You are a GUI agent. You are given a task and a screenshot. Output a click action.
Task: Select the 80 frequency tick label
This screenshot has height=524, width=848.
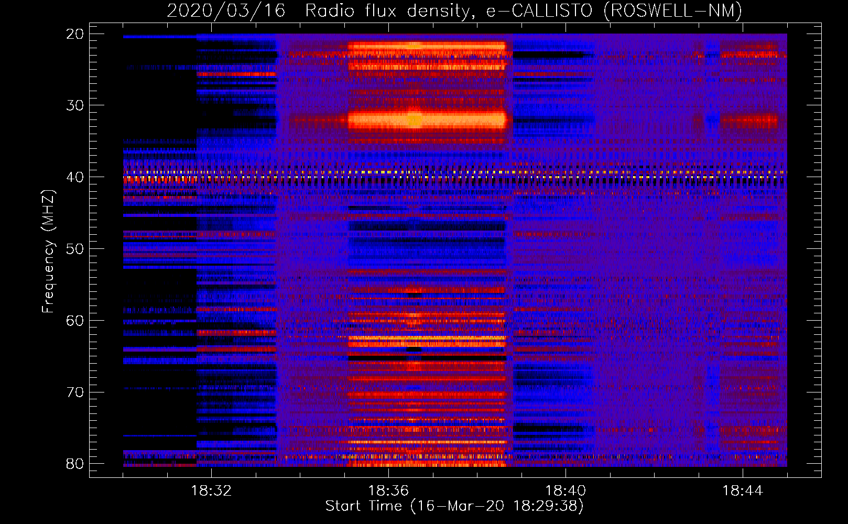75,464
